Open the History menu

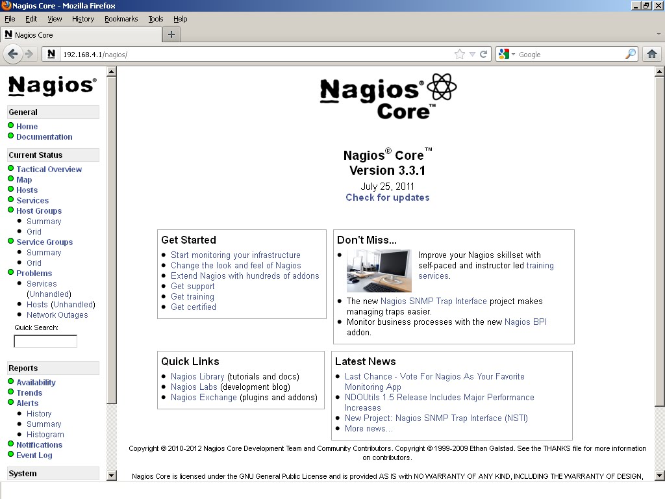(83, 19)
